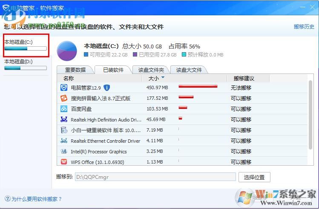Click the info icon beside 电脑管家12.9
Image resolution: width=319 pixels, height=209 pixels.
pos(106,88)
